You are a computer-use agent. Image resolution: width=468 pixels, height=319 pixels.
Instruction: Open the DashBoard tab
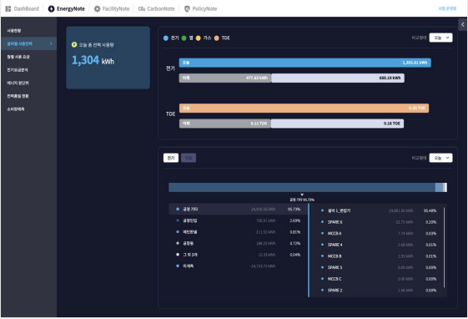point(23,8)
